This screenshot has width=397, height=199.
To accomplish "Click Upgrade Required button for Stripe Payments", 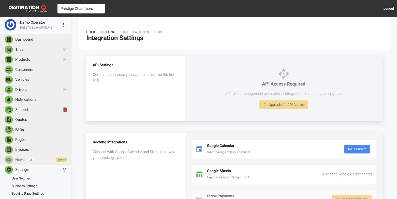I will click(x=352, y=197).
